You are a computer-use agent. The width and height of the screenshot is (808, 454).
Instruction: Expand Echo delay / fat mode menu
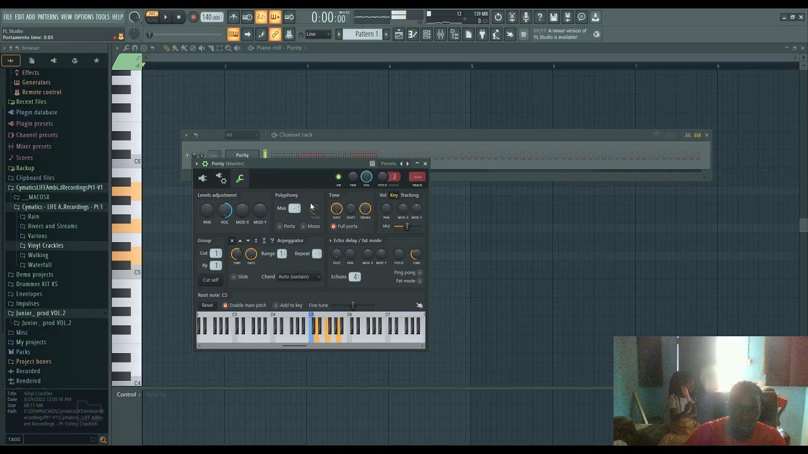coord(330,241)
